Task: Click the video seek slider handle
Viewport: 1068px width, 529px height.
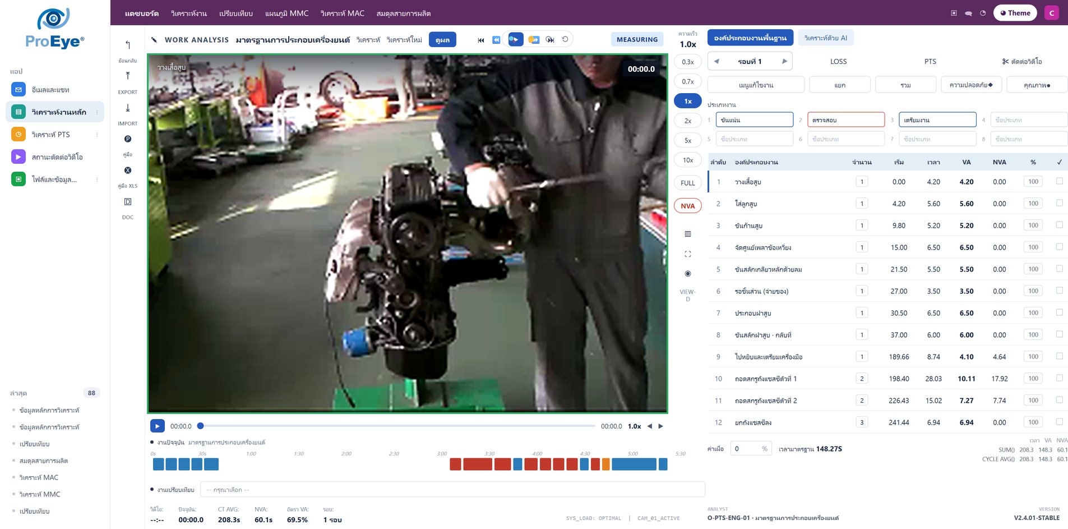Action: 201,426
